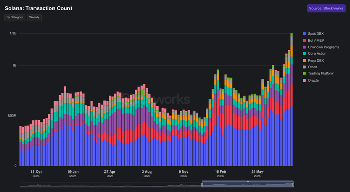
Task: Click the 24 May 2026 axis label
Action: [257, 174]
